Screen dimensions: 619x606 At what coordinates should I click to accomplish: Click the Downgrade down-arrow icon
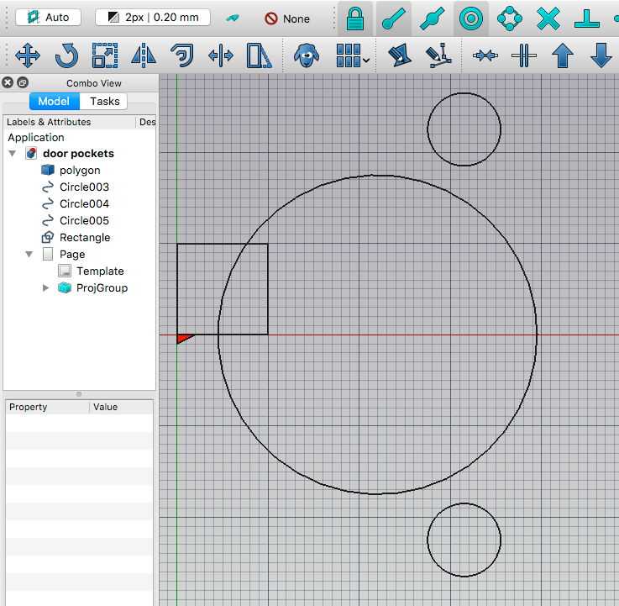click(601, 56)
